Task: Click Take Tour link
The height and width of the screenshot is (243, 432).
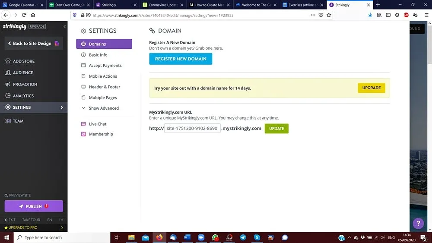Action: click(31, 220)
